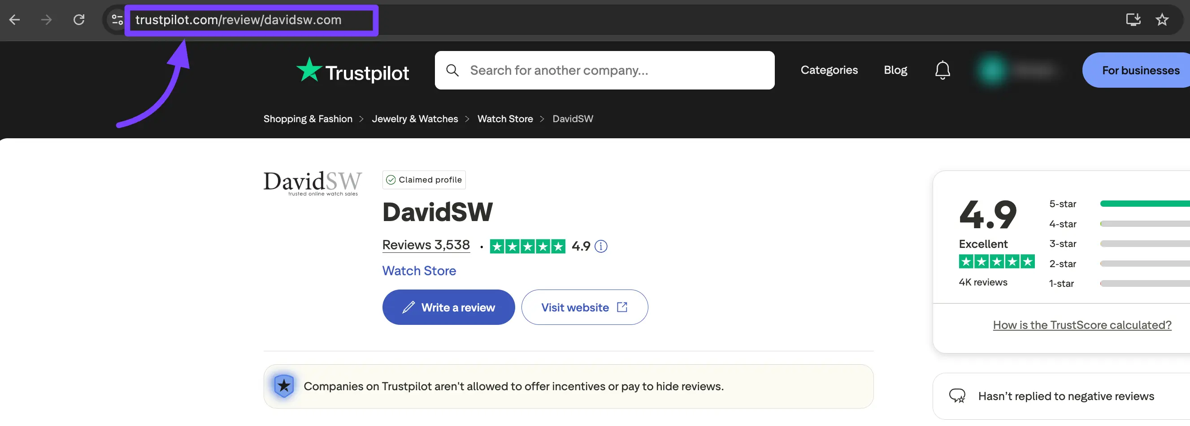Click the Claimed profile checkmark badge
Screen dimensions: 1190x426
391,180
